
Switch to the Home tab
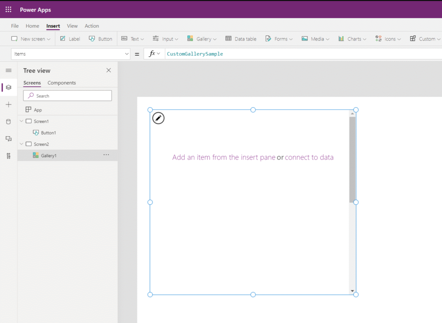(x=32, y=26)
